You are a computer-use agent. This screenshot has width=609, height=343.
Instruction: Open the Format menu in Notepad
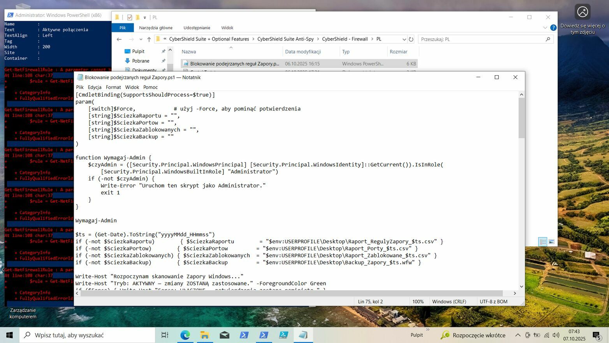click(x=113, y=87)
